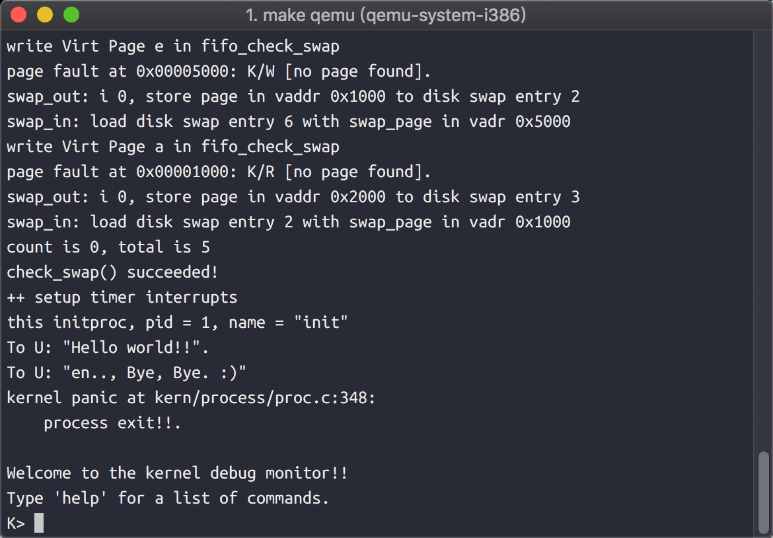
Task: Click the 'make qemu' window title
Action: coord(386,15)
